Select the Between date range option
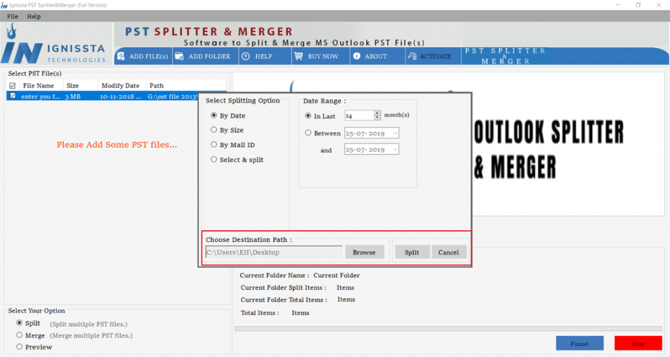The image size is (670, 357). pyautogui.click(x=309, y=133)
